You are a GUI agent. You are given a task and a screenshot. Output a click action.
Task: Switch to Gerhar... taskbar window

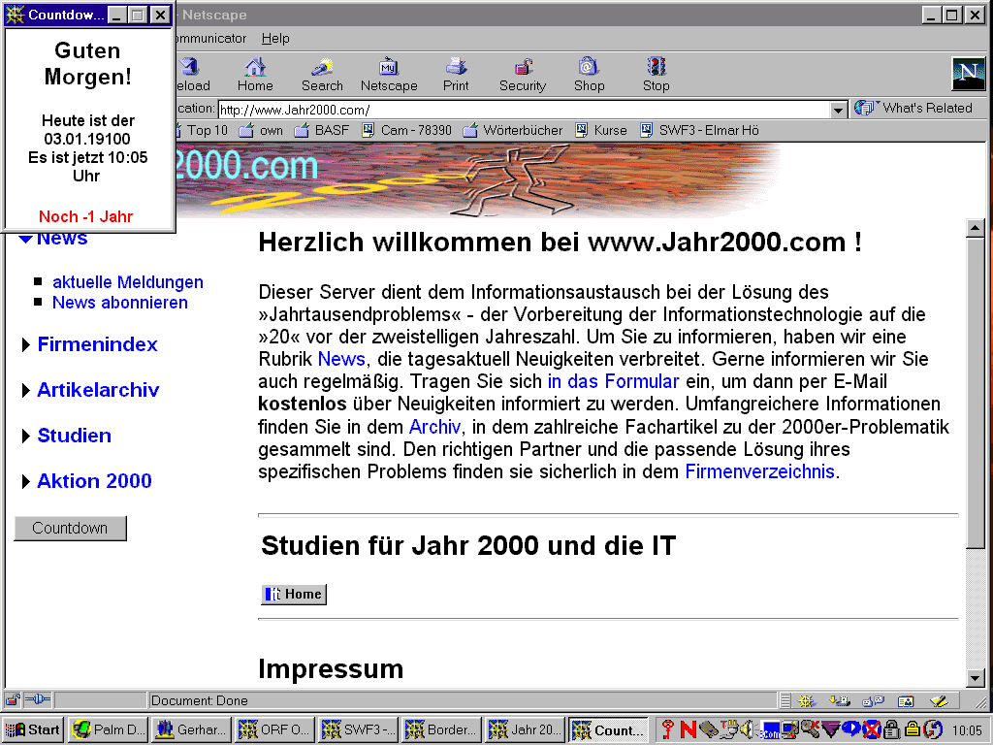[191, 729]
